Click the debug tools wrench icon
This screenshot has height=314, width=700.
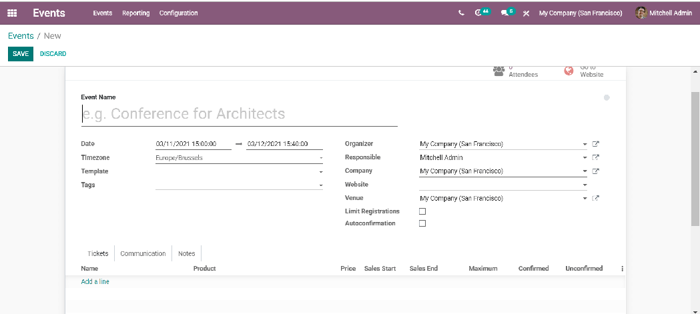pyautogui.click(x=527, y=13)
